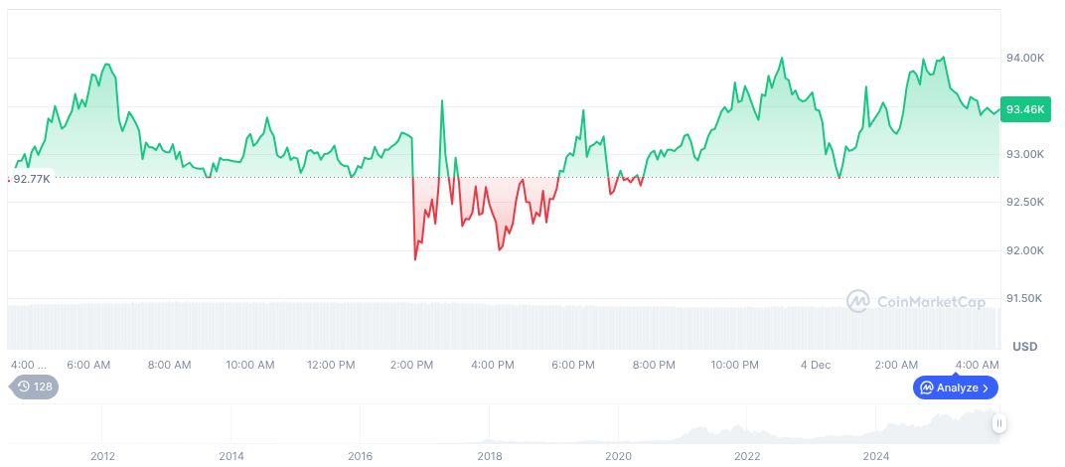Open the Analyze panel
This screenshot has width=1065, height=467.
(x=956, y=388)
